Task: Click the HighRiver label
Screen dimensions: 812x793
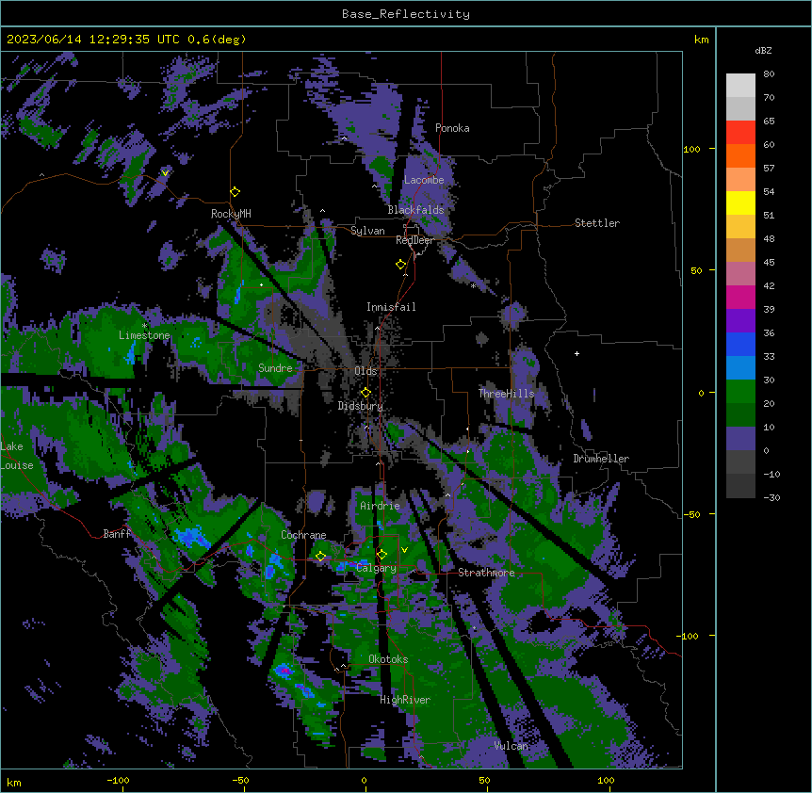Action: tap(405, 700)
